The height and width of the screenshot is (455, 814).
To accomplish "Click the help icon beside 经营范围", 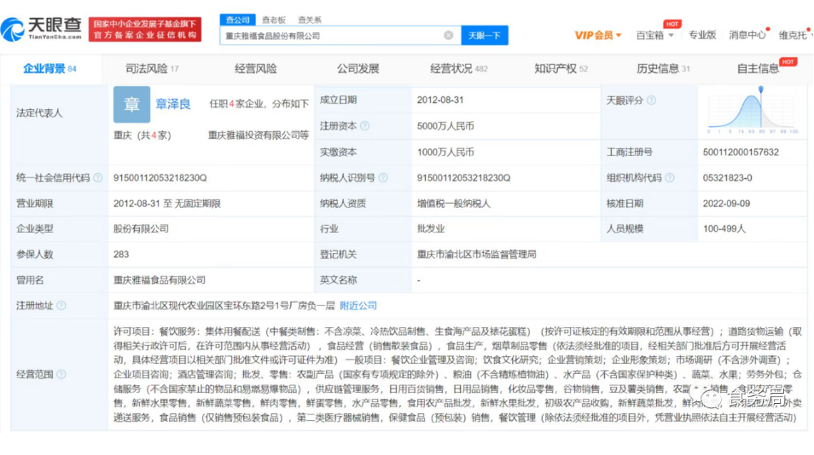I will click(61, 374).
